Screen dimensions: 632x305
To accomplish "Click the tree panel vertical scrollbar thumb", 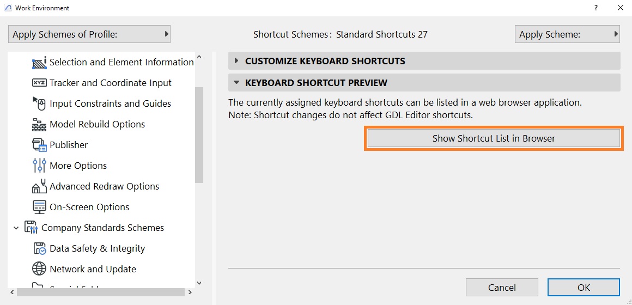I will [x=199, y=136].
